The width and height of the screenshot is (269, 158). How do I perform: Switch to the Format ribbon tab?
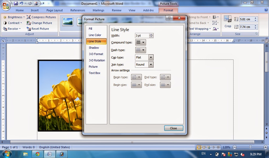168,10
